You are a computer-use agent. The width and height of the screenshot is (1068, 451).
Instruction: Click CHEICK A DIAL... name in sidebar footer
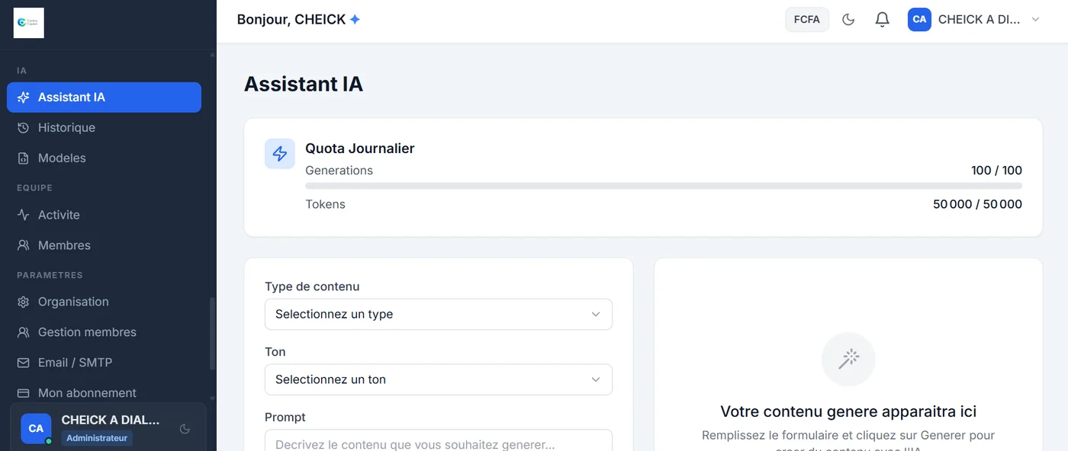click(111, 420)
